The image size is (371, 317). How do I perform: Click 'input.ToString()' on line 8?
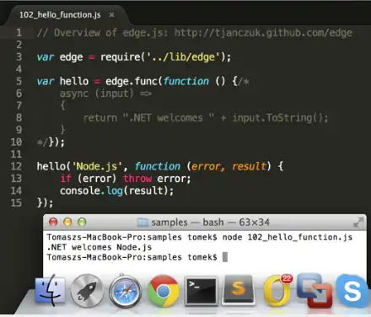[x=277, y=118]
